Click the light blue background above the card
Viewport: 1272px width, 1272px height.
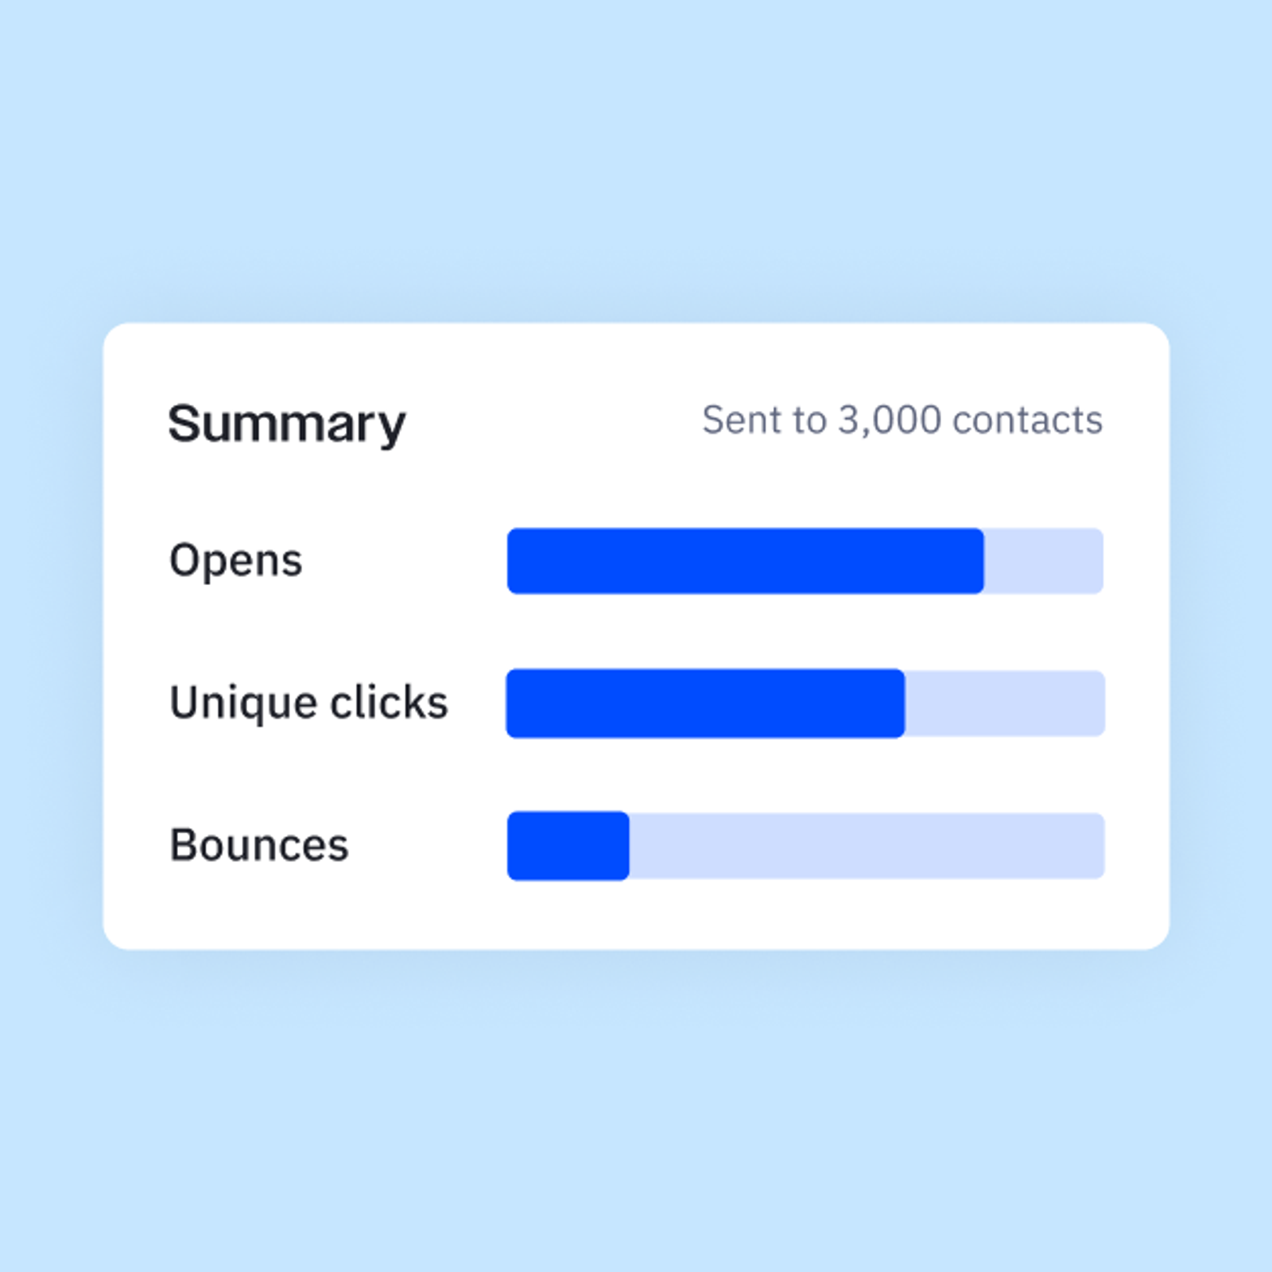(636, 159)
